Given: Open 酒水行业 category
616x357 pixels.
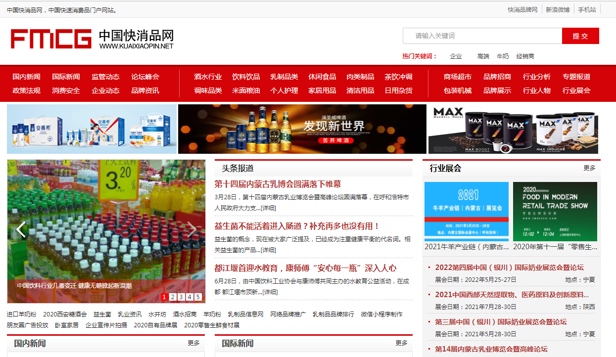Looking at the screenshot, I should [208, 77].
